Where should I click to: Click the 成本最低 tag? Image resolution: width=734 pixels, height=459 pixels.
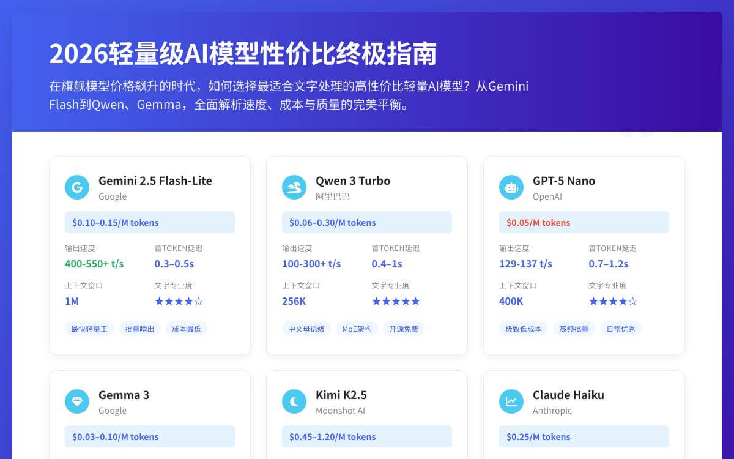click(187, 329)
